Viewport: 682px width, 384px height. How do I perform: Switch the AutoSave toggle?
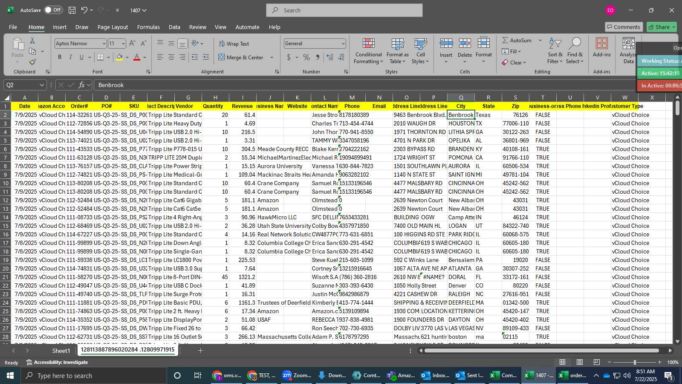tap(53, 10)
